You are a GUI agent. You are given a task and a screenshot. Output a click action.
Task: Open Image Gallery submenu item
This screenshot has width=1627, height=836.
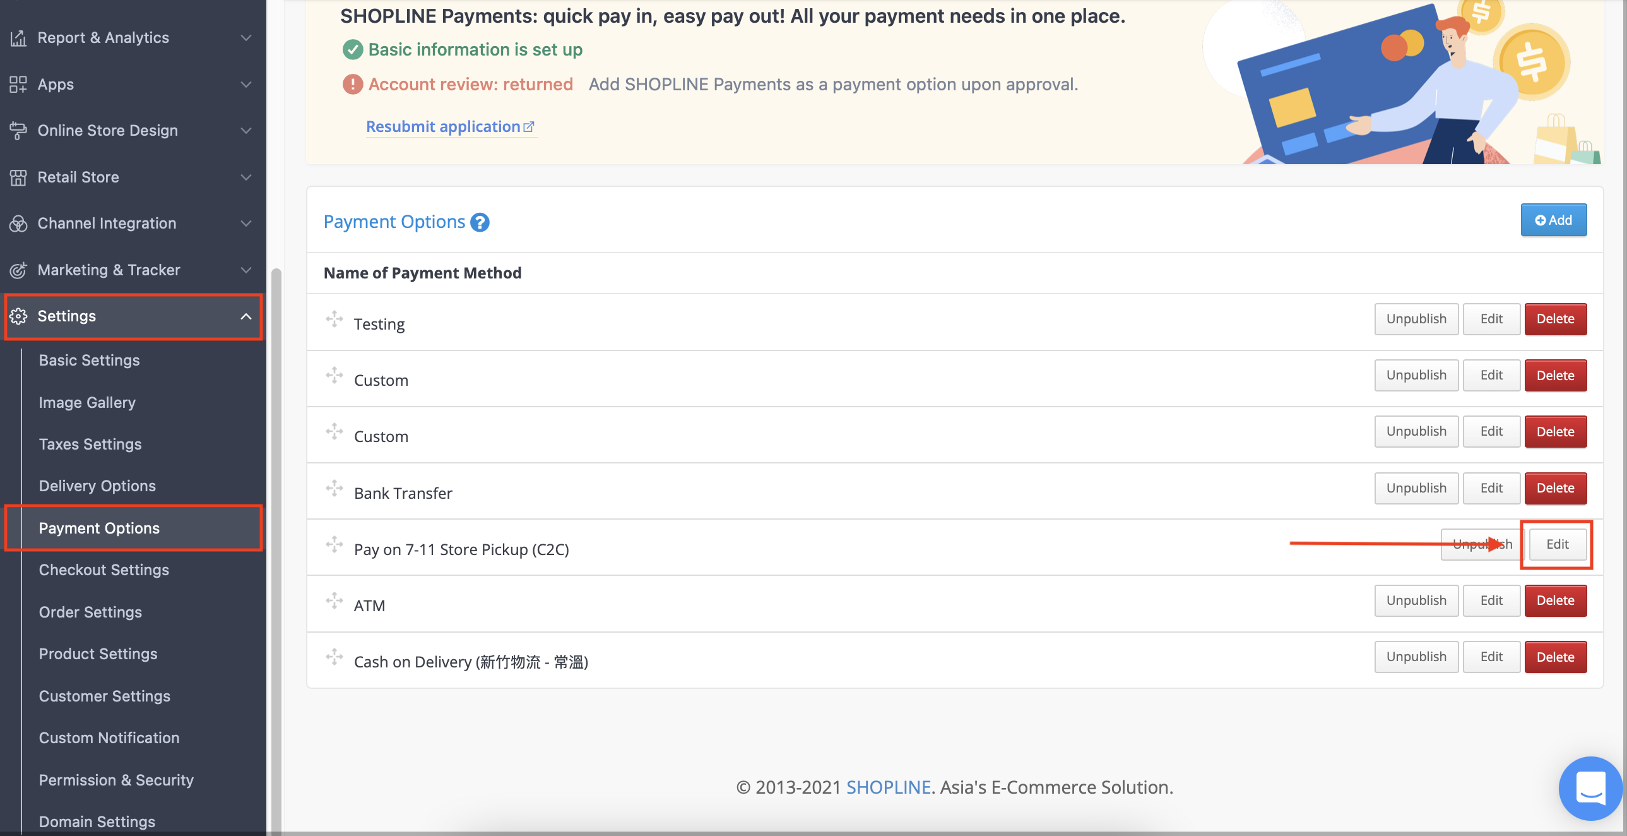click(x=87, y=402)
